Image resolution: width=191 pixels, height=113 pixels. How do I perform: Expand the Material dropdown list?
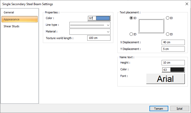[90, 31]
